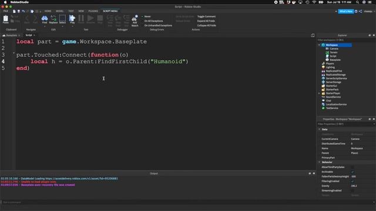Toggle the AllowThirdPartySales checkbox
Viewport: 376px width, 211px height.
pyautogui.click(x=352, y=167)
